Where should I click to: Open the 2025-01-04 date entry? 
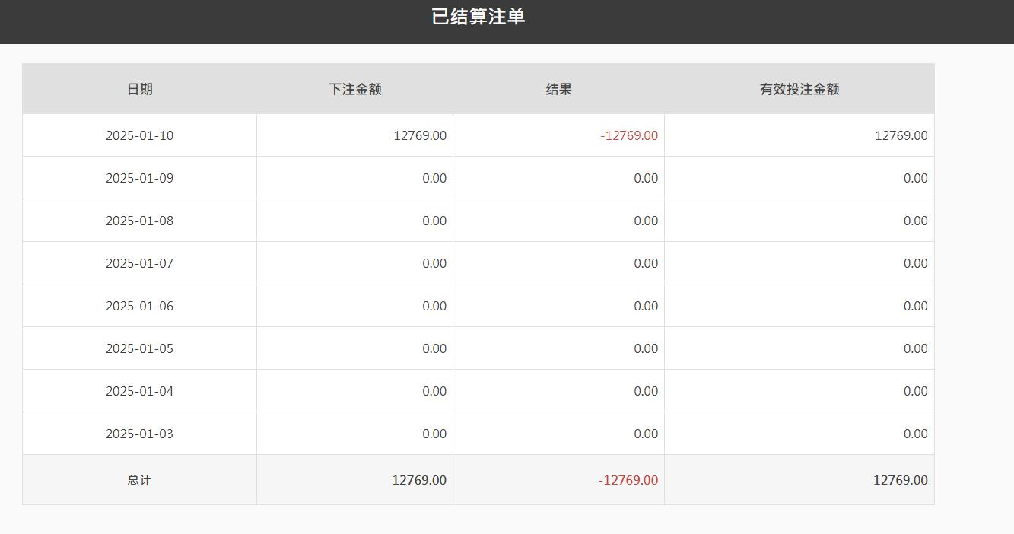(x=140, y=391)
